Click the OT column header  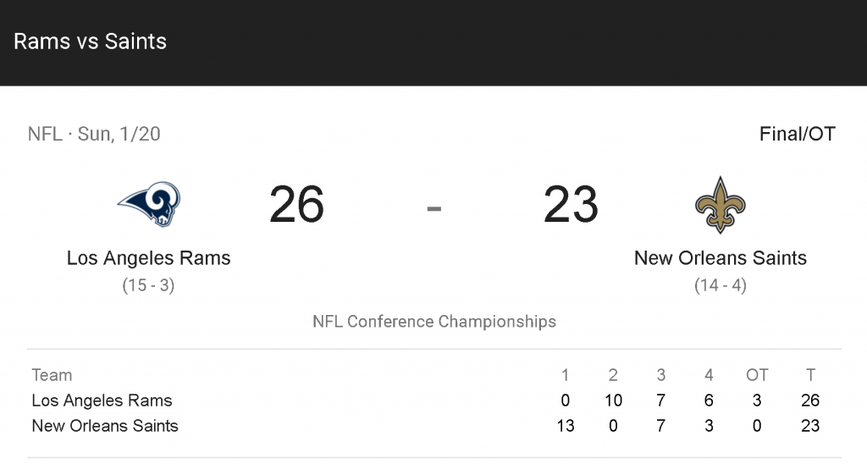(757, 375)
